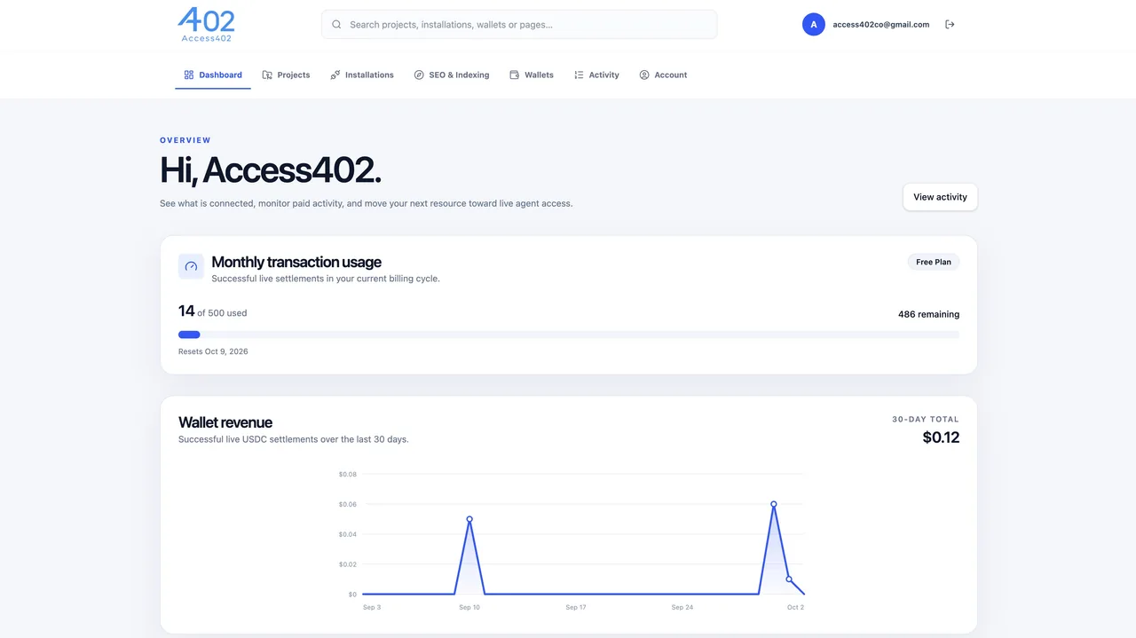Click the '30-DAY TOTAL' label

click(x=926, y=419)
